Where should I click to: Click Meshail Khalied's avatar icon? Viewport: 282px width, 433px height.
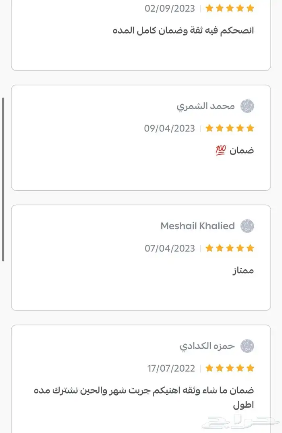coord(247,226)
